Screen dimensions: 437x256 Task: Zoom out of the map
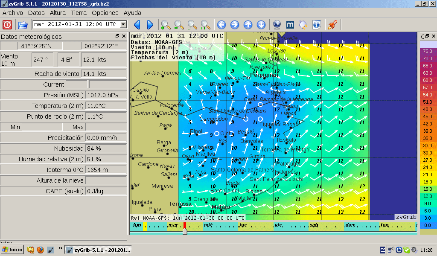(x=179, y=25)
